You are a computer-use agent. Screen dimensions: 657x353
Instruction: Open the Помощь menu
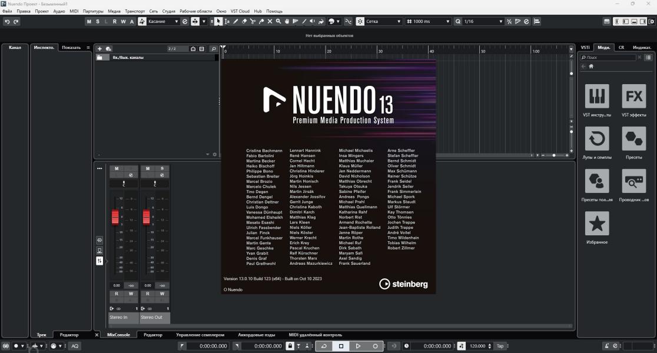click(274, 11)
